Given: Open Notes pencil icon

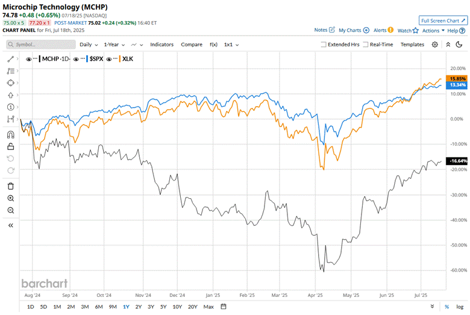Looking at the screenshot, I should tap(332, 30).
